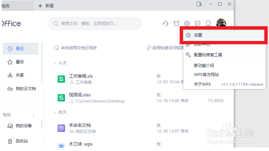Click the sidebar vertical scrollbar
This screenshot has height=151, width=269.
tap(42, 63)
